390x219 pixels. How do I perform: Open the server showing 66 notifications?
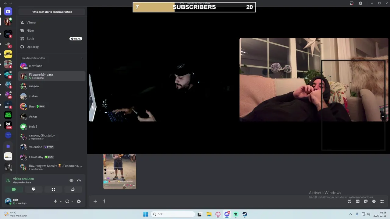(x=8, y=95)
